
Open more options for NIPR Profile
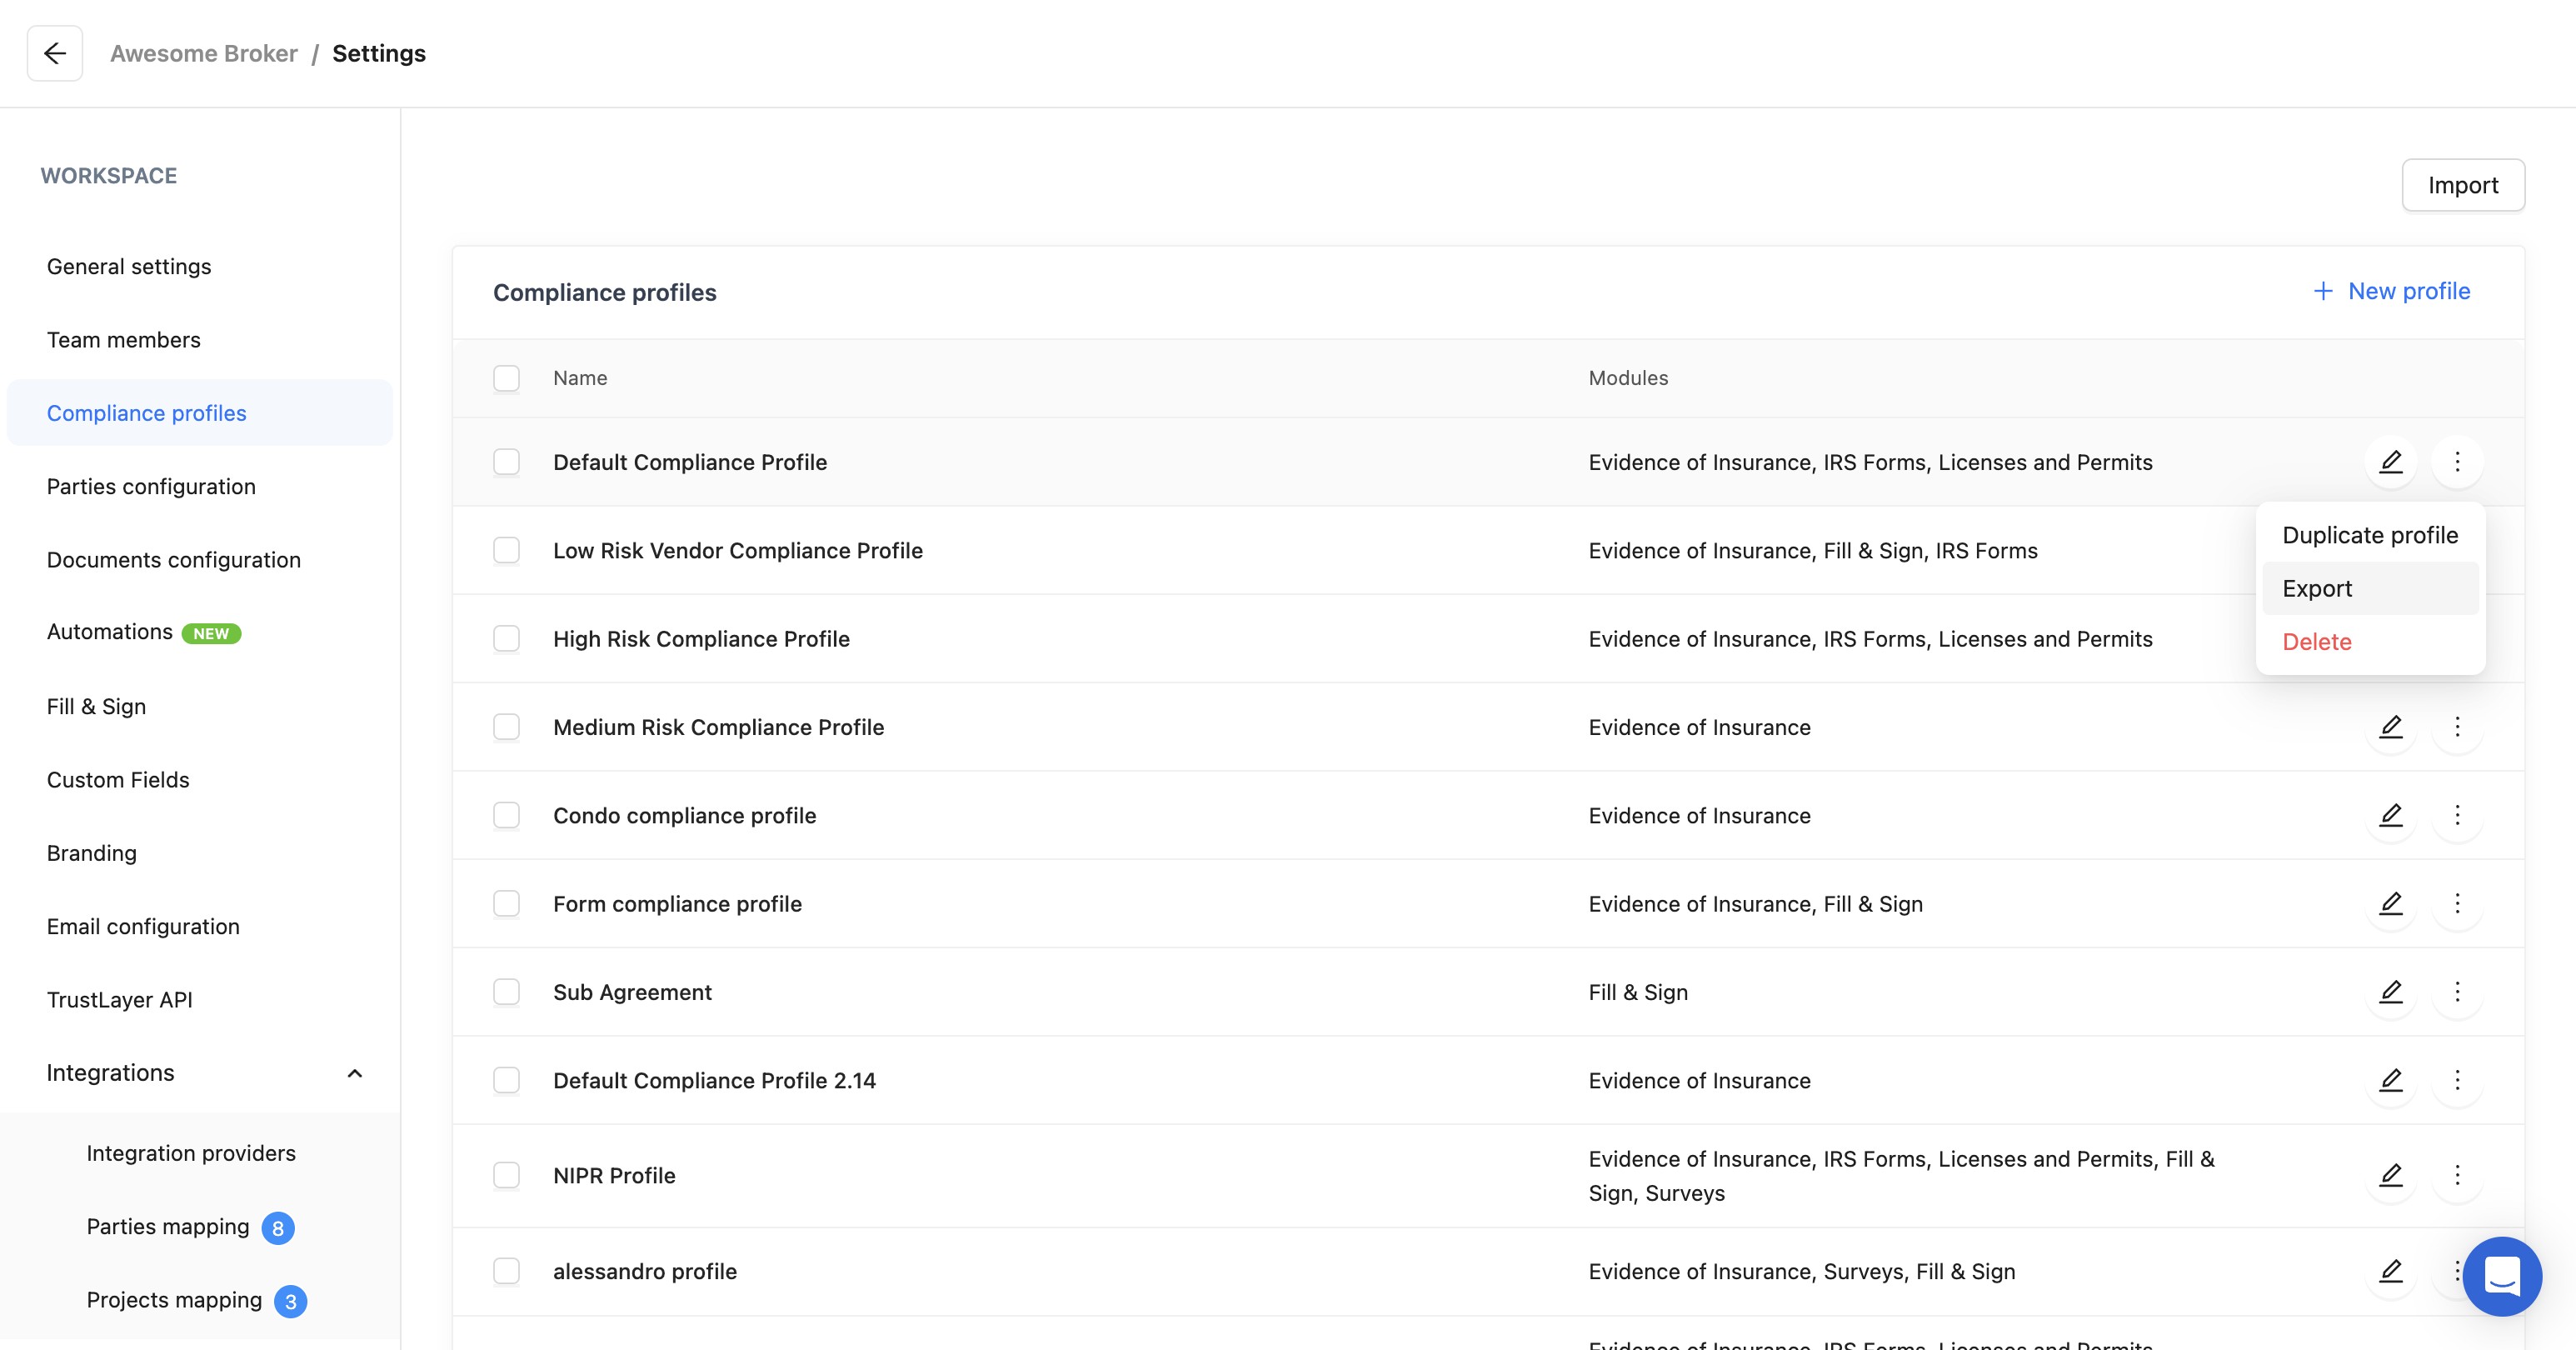2457,1175
